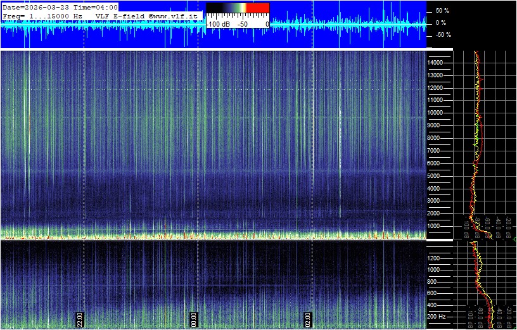Click the -100 dB label on color scale
The height and width of the screenshot is (330, 517).
(218, 23)
